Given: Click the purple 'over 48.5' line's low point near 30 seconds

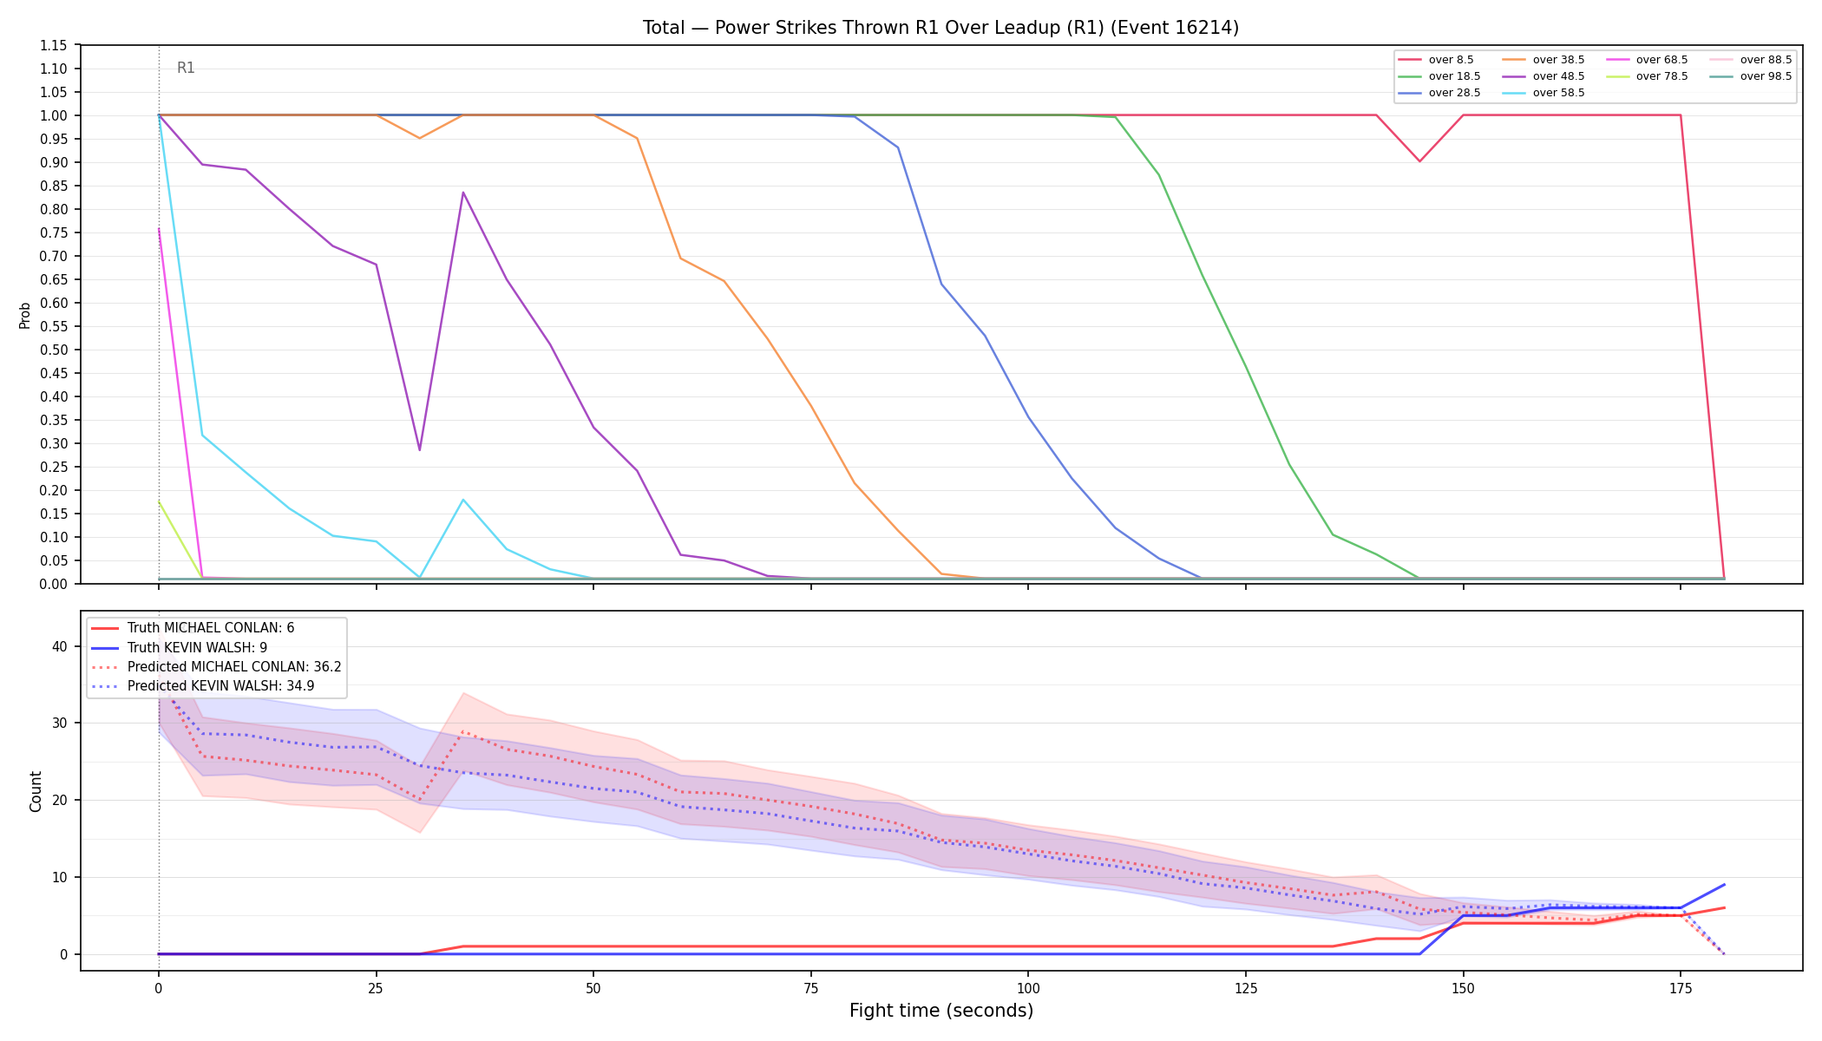Looking at the screenshot, I should click(420, 449).
